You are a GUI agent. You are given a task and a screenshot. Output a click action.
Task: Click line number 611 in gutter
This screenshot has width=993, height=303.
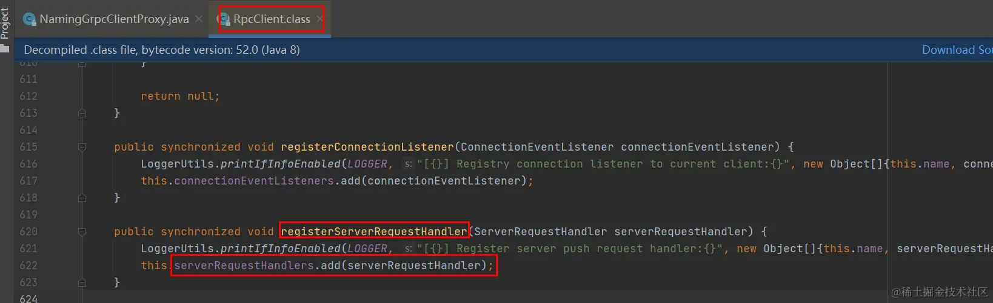tap(28, 79)
